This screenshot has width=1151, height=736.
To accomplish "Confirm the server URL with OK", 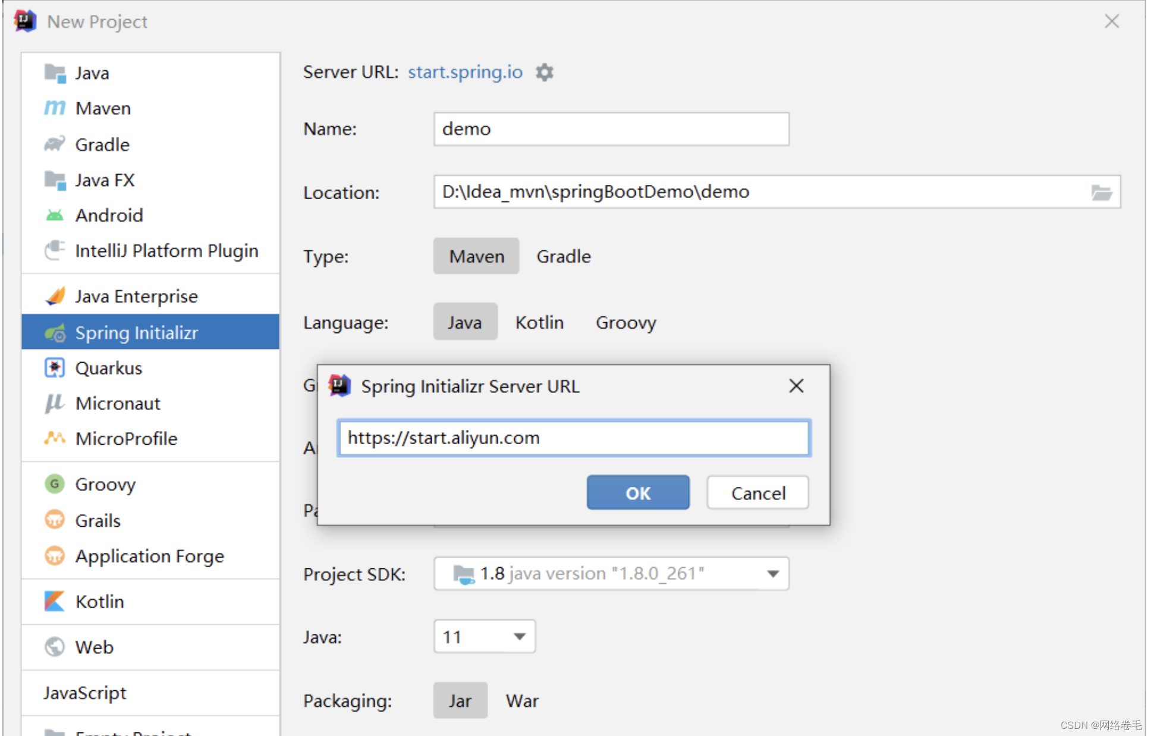I will (x=637, y=492).
